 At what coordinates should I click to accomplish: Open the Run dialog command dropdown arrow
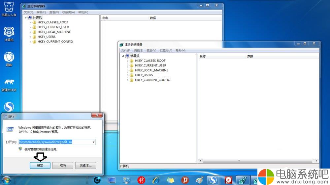(93, 142)
